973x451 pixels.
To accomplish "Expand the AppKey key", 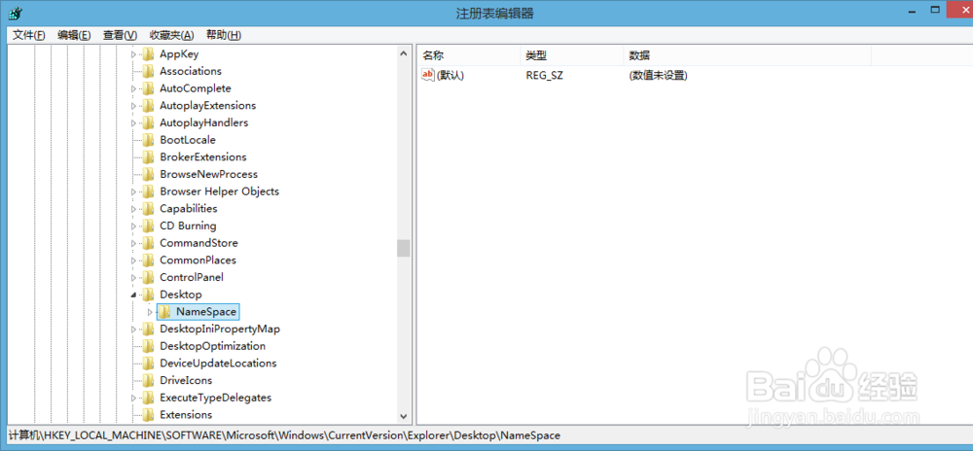I will (x=132, y=54).
